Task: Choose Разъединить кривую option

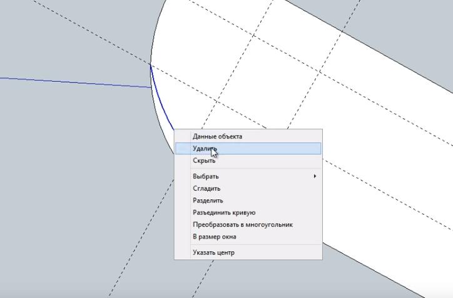Action: click(x=224, y=212)
